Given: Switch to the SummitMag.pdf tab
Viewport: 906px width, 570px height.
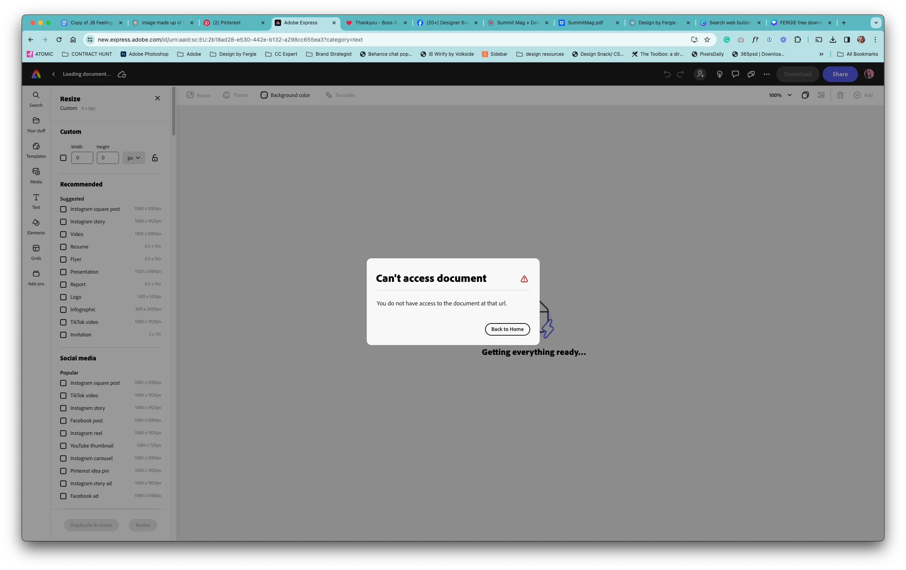Looking at the screenshot, I should [585, 23].
